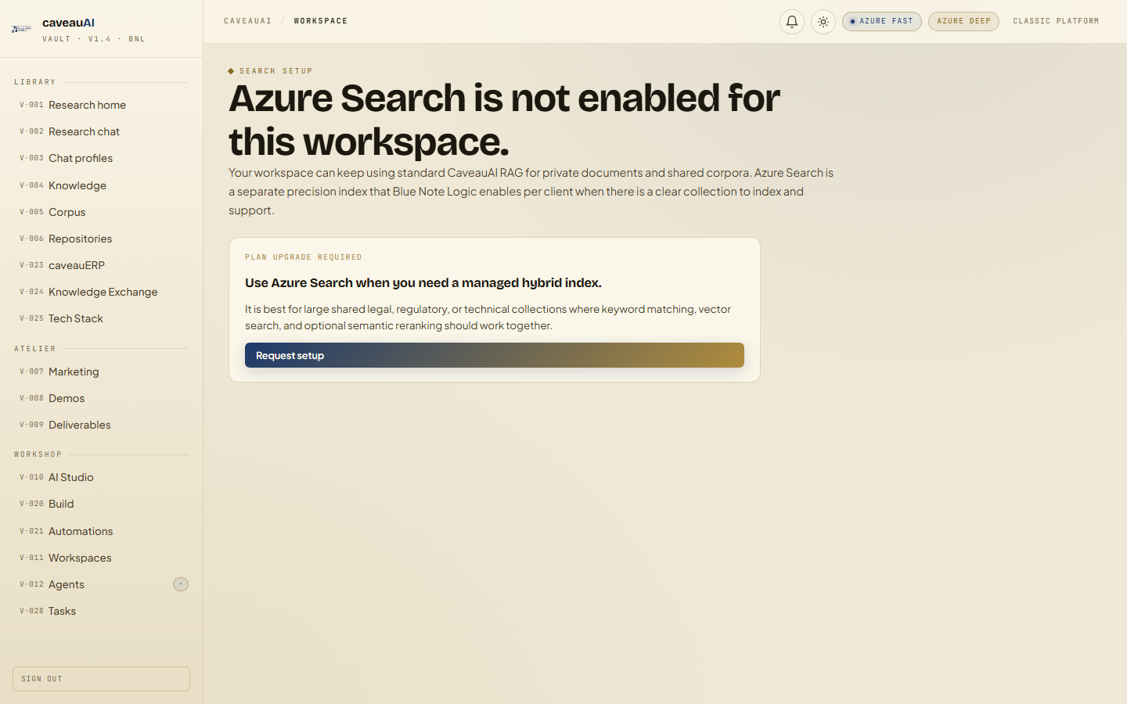Open Tasks
The height and width of the screenshot is (704, 1127).
tap(102, 611)
